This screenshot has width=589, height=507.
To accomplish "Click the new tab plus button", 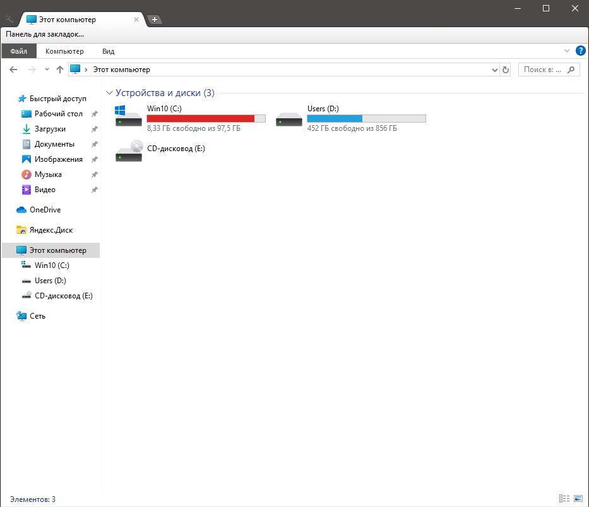I will 155,20.
